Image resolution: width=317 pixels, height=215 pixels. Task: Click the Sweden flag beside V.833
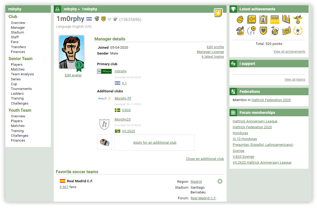pyautogui.click(x=118, y=110)
